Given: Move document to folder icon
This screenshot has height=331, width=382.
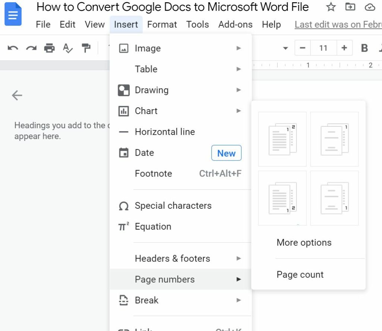Looking at the screenshot, I should coord(350,7).
